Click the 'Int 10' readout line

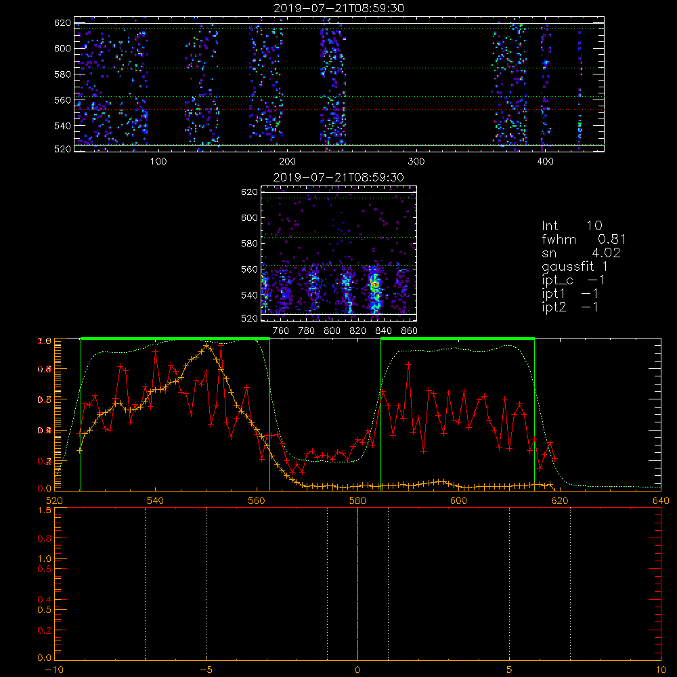click(572, 225)
